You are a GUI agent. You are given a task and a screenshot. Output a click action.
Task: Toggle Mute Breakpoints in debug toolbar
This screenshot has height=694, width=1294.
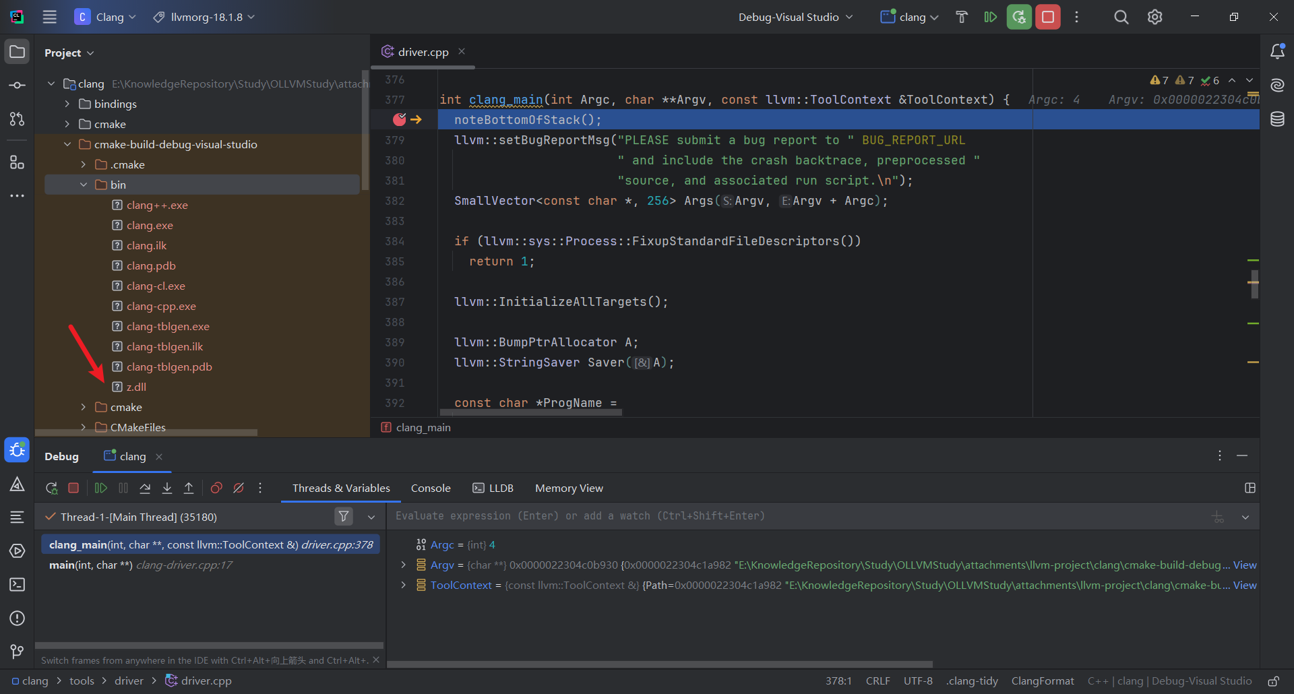(x=239, y=488)
